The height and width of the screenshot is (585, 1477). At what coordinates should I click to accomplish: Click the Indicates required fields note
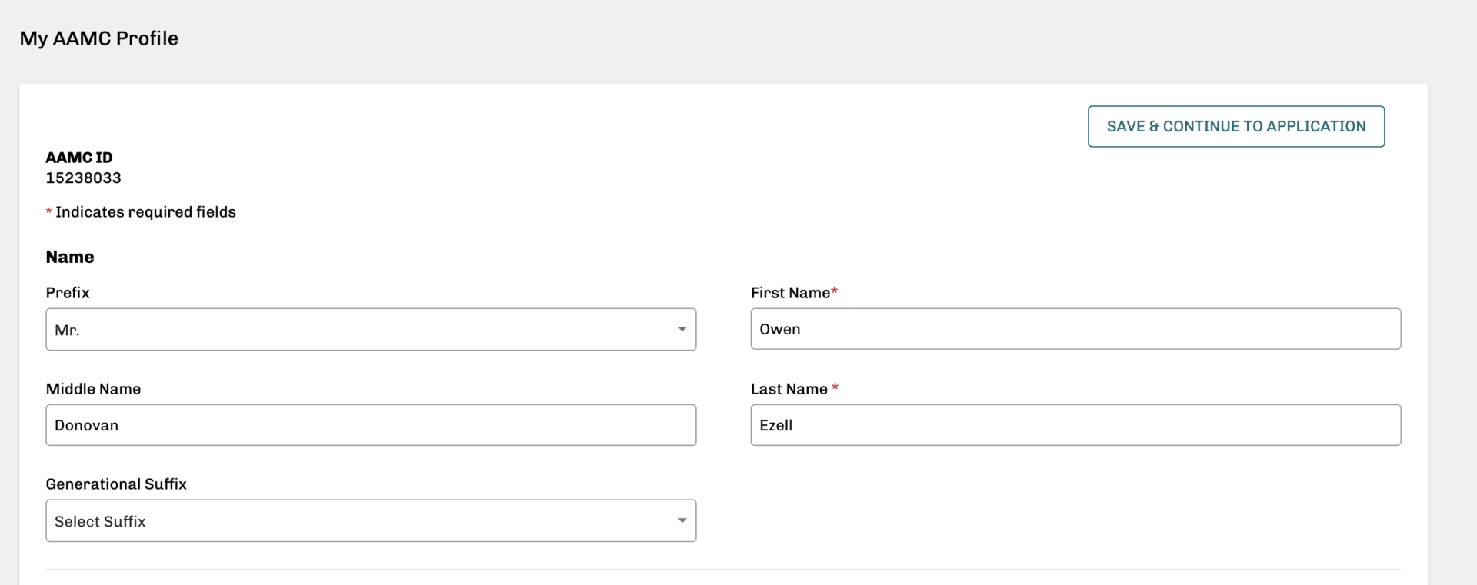tap(145, 212)
